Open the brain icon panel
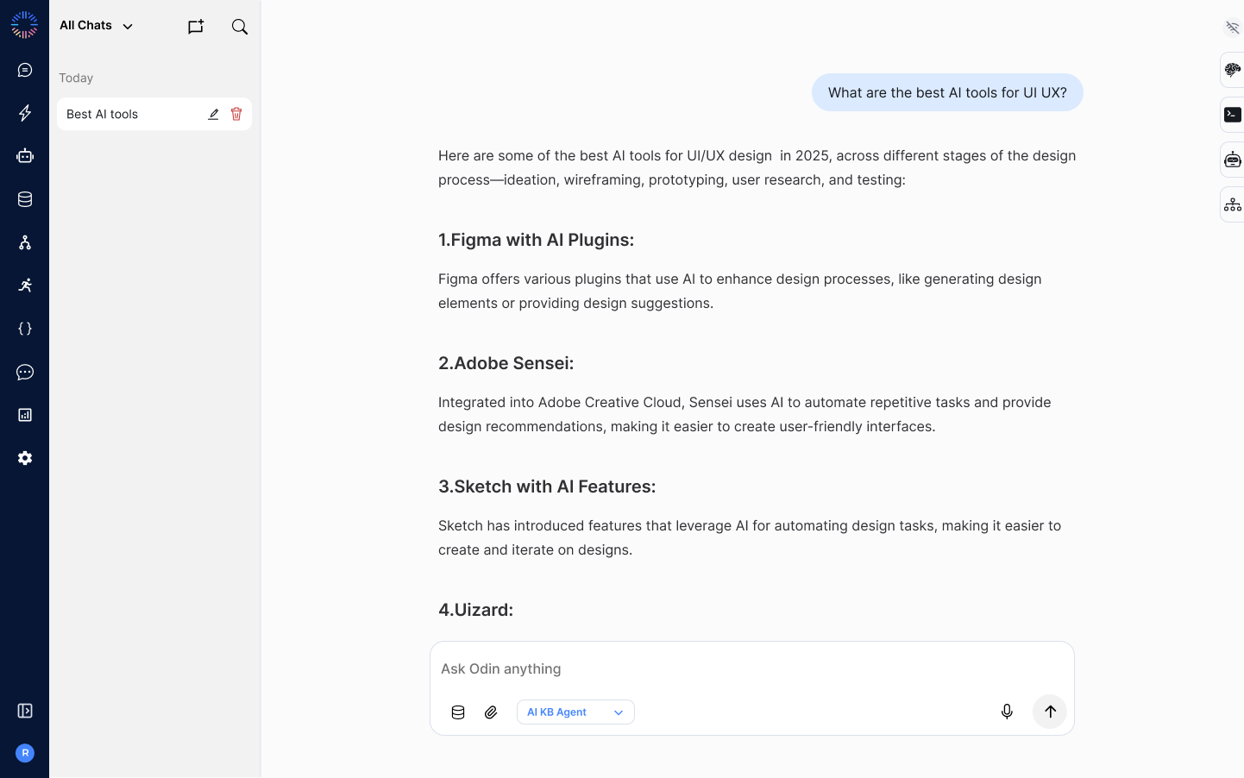Image resolution: width=1244 pixels, height=778 pixels. point(1233,70)
